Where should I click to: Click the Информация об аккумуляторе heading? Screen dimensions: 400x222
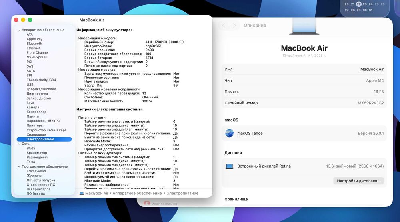click(x=104, y=30)
